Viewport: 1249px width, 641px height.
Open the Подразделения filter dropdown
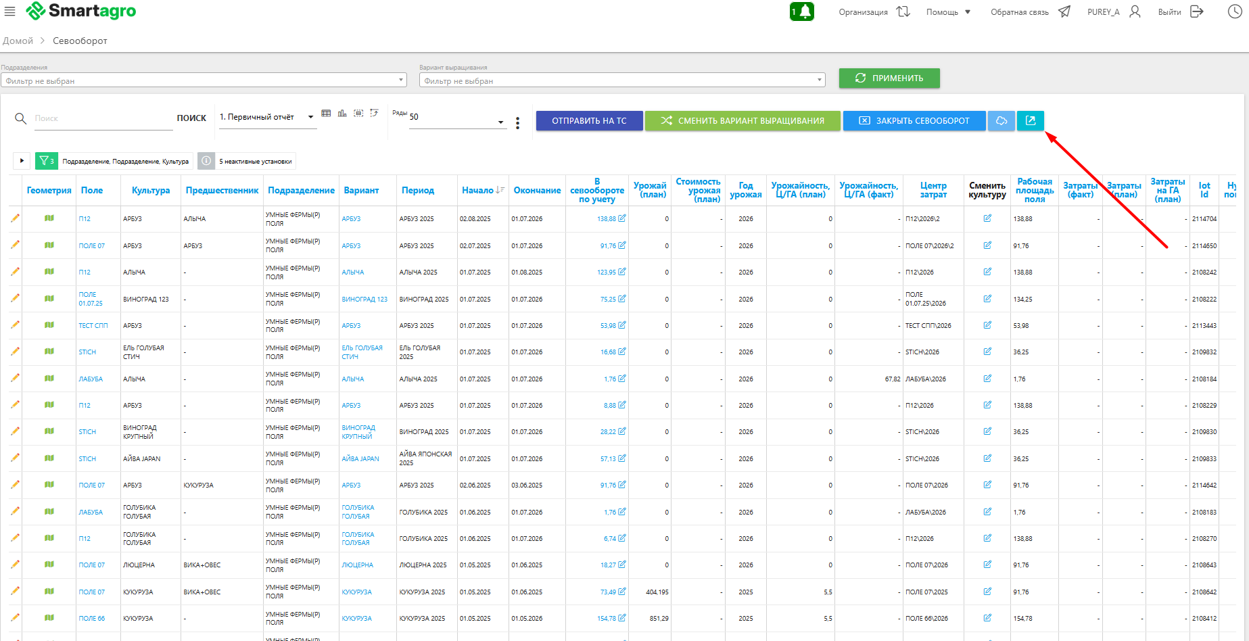click(204, 80)
